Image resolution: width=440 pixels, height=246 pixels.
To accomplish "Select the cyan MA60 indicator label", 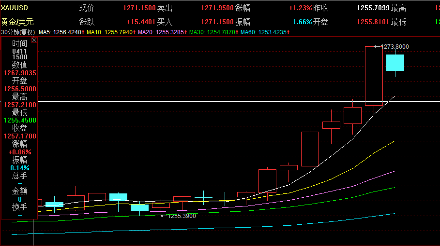I will [265, 32].
